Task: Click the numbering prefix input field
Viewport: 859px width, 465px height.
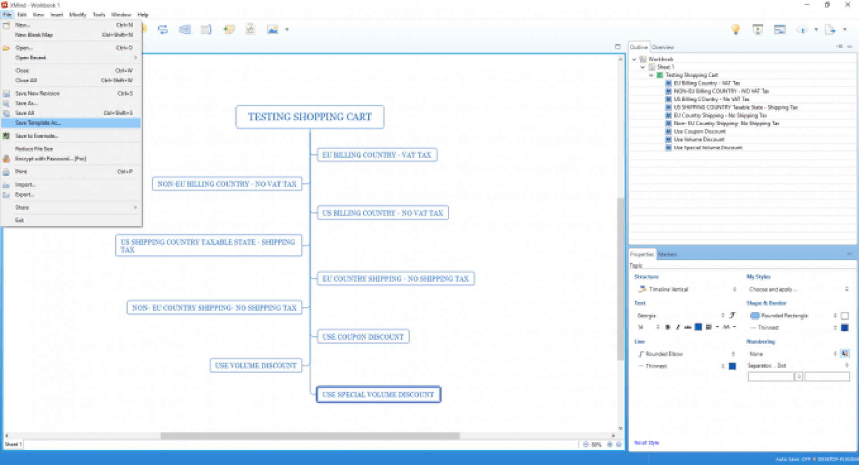Action: tap(770, 377)
